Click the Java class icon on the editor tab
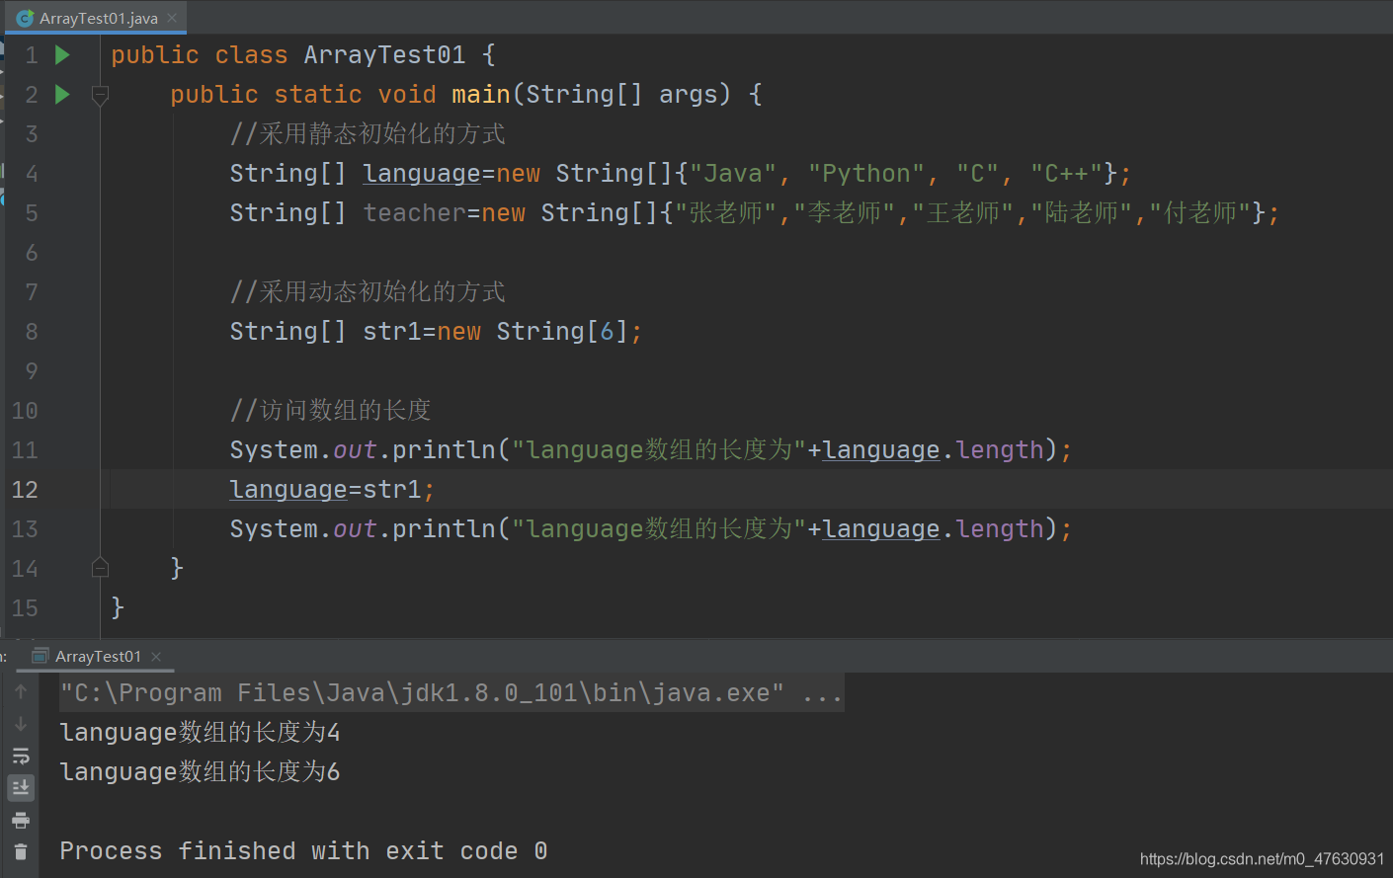Image resolution: width=1393 pixels, height=878 pixels. click(x=25, y=18)
